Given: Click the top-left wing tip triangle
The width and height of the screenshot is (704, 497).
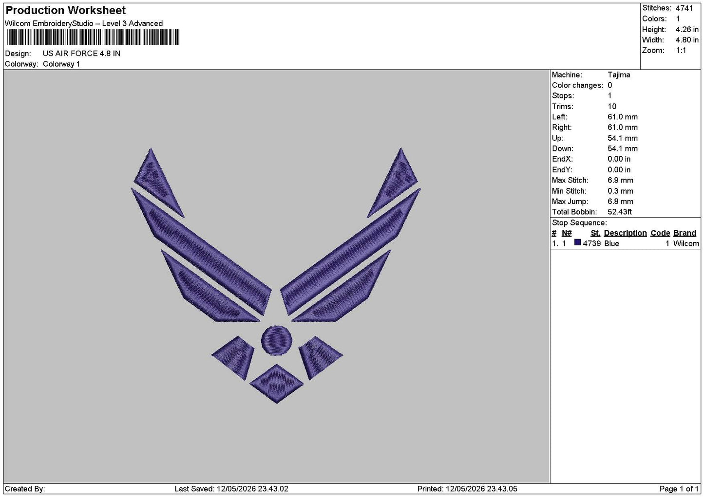Looking at the screenshot, I should click(156, 182).
